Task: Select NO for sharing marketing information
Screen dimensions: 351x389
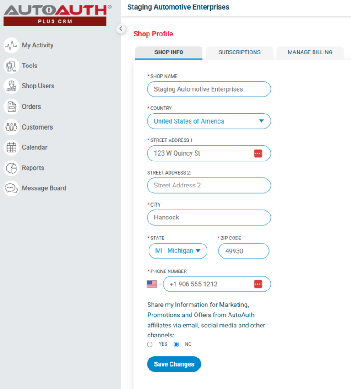Action: pos(176,344)
